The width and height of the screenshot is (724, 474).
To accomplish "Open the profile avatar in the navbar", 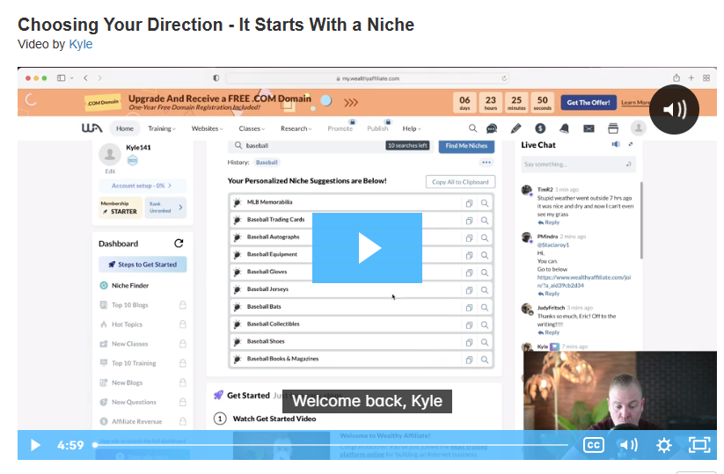I will [639, 128].
